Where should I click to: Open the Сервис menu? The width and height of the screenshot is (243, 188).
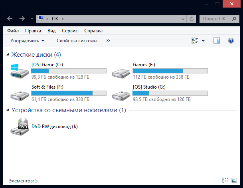(x=70, y=31)
